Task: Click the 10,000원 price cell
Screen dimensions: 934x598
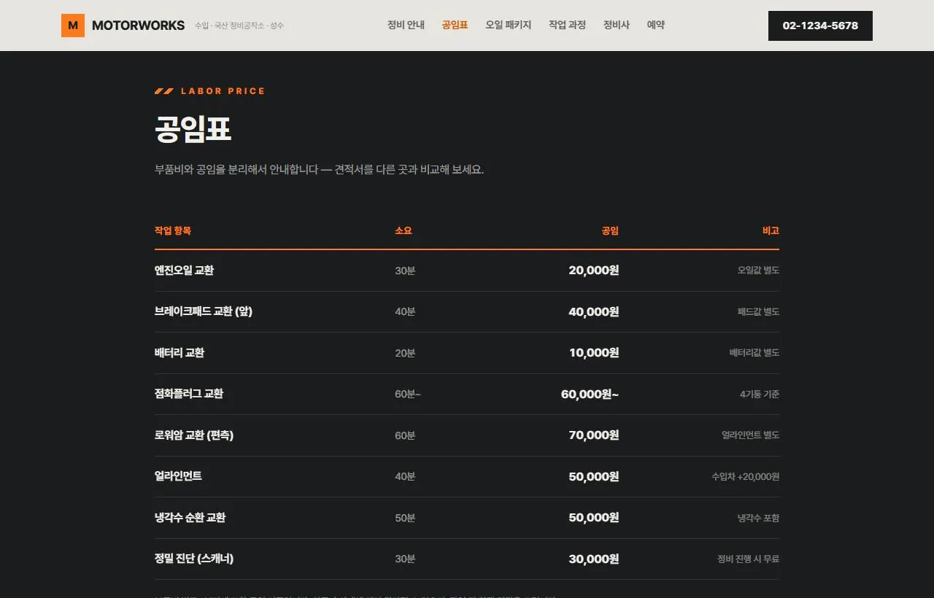Action: (x=594, y=353)
